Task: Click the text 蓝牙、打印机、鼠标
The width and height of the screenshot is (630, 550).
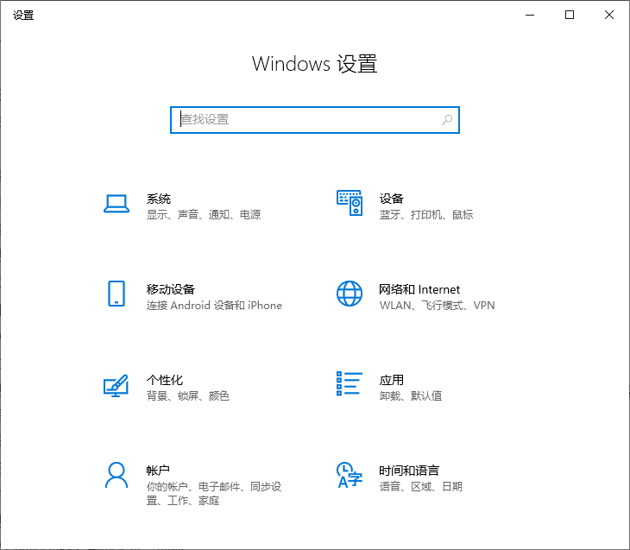Action: point(426,215)
